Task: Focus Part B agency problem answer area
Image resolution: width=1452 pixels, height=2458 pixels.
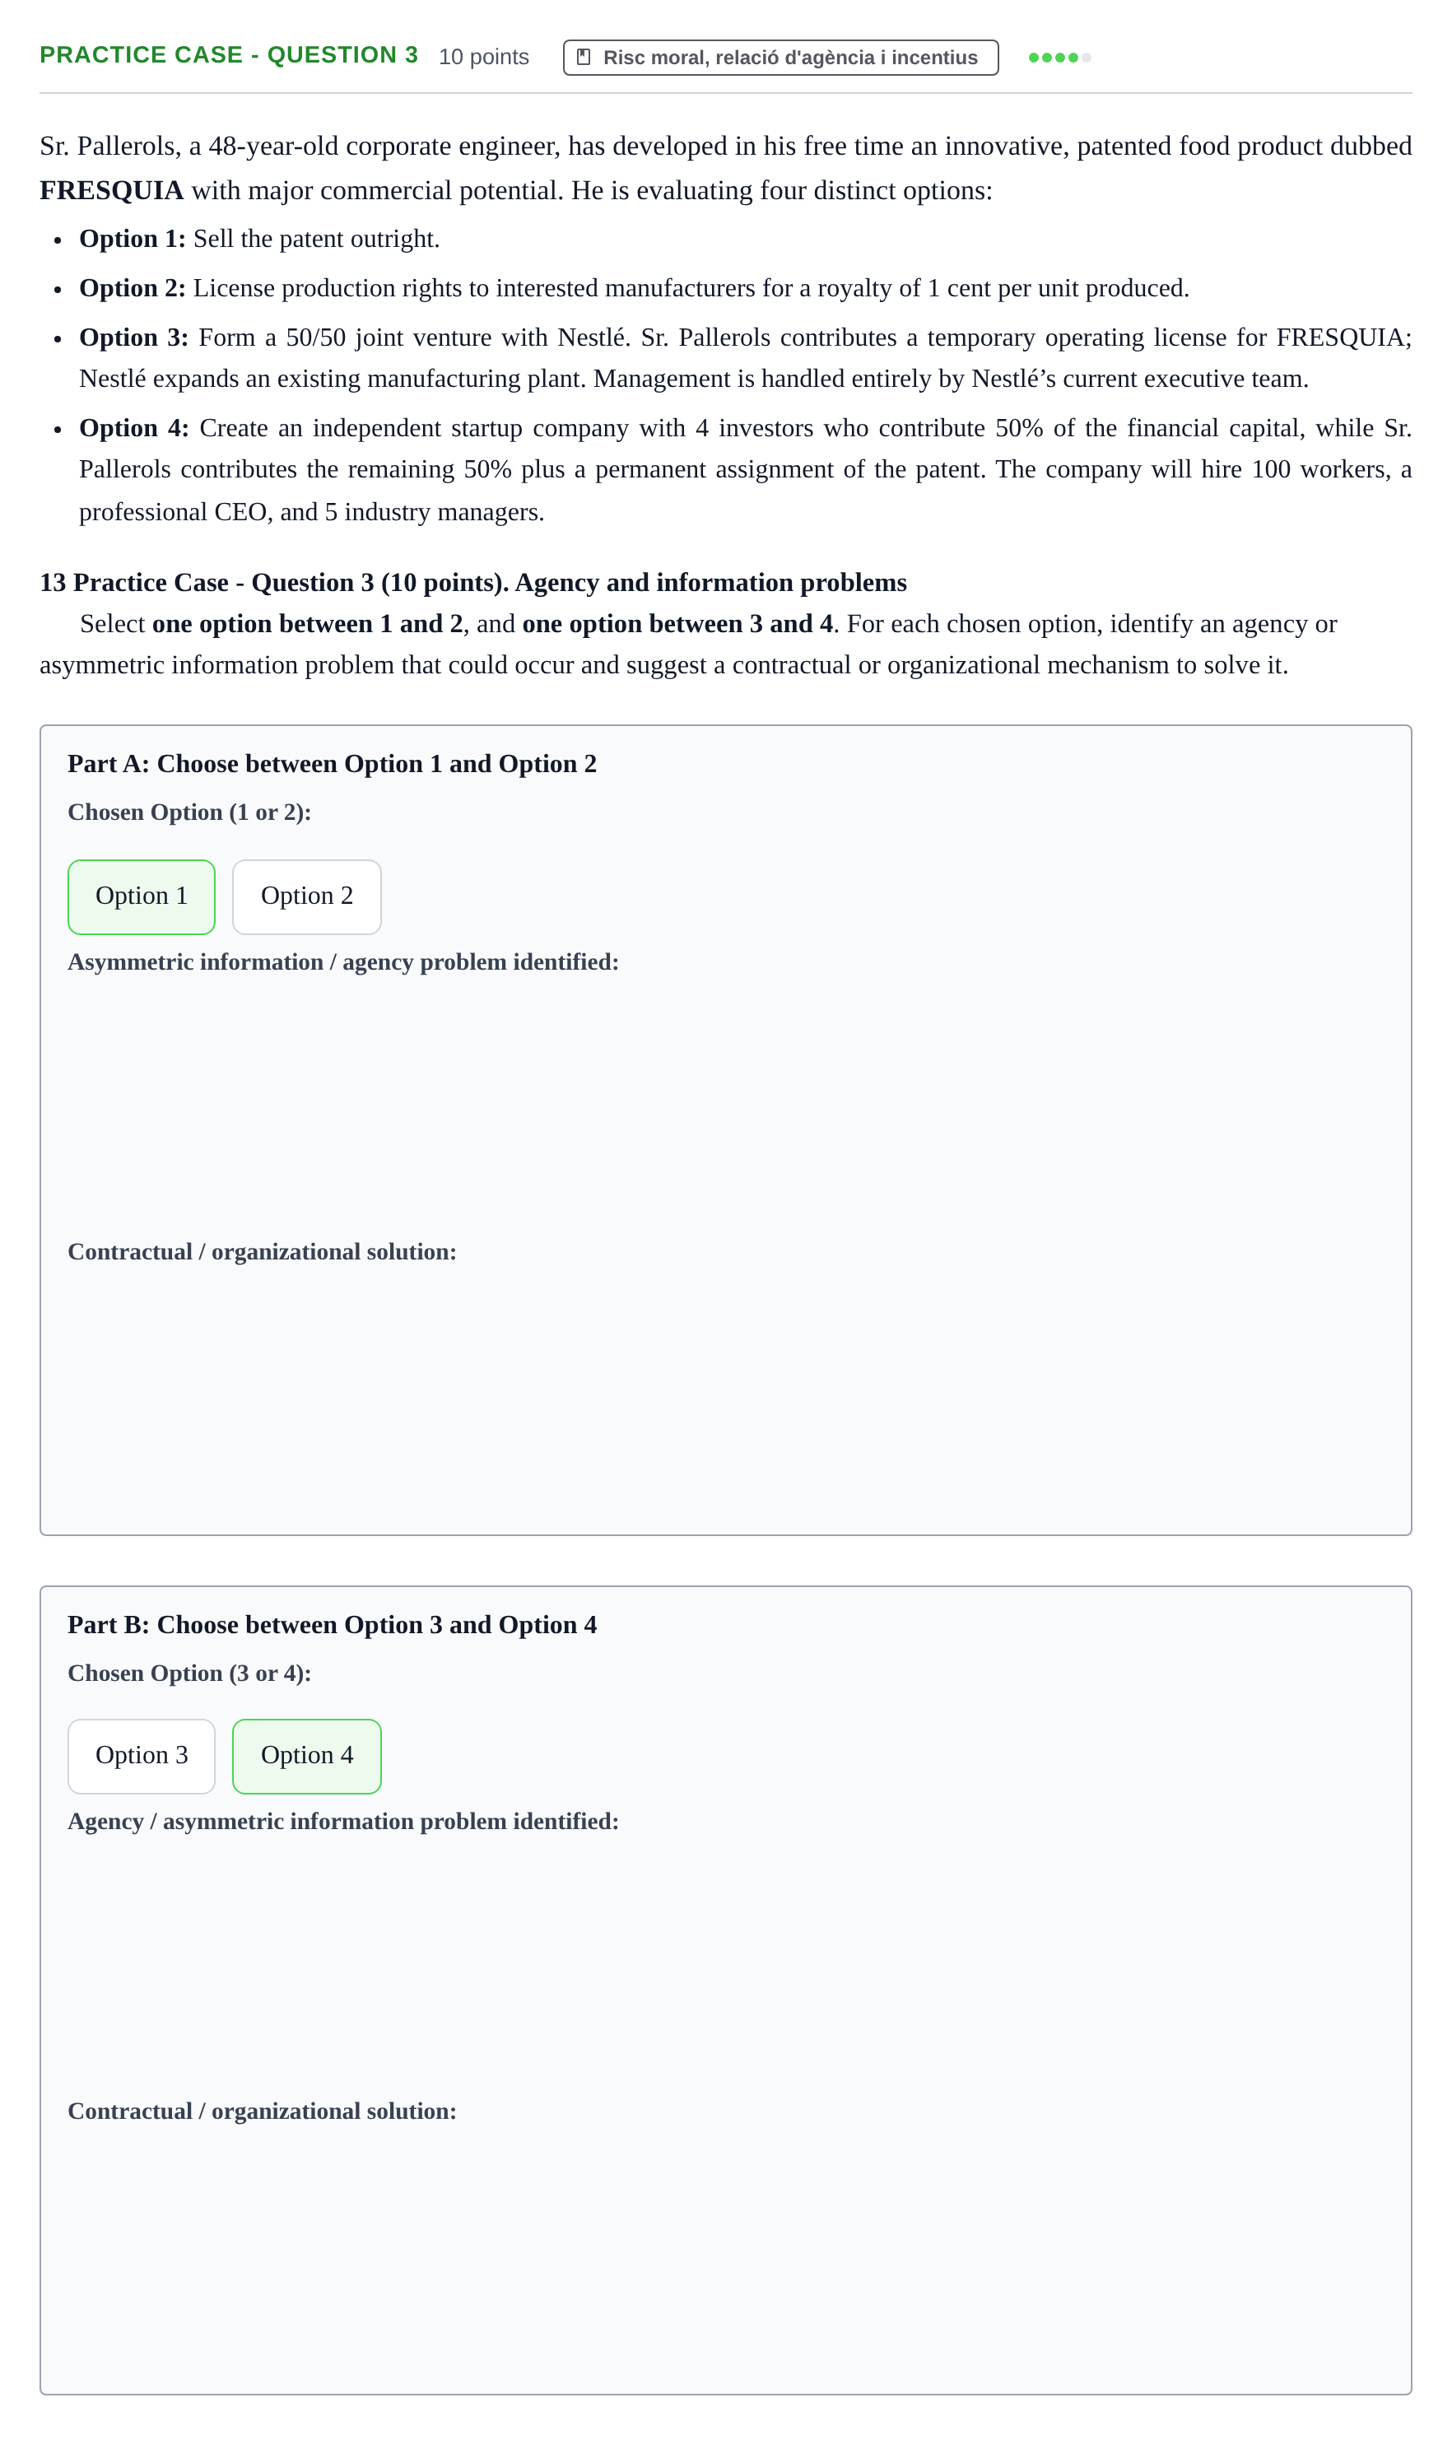Action: (726, 1957)
